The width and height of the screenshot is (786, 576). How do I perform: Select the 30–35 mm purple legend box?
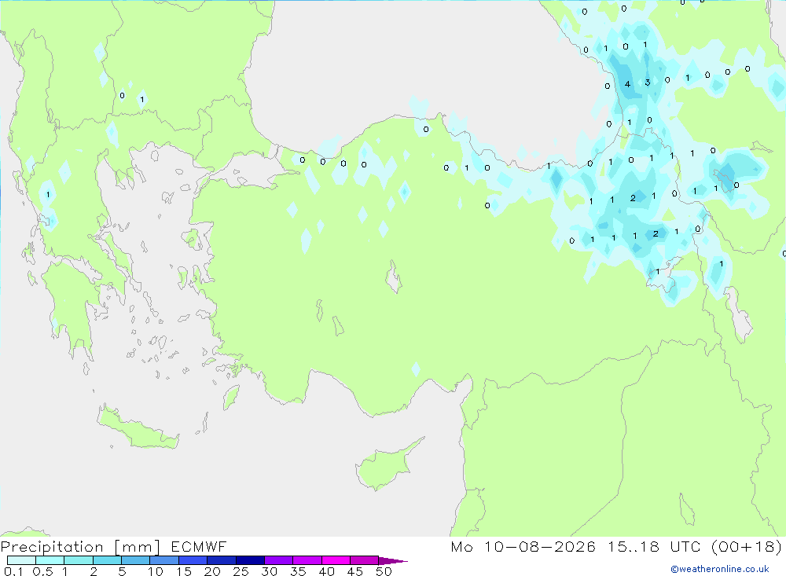click(279, 560)
